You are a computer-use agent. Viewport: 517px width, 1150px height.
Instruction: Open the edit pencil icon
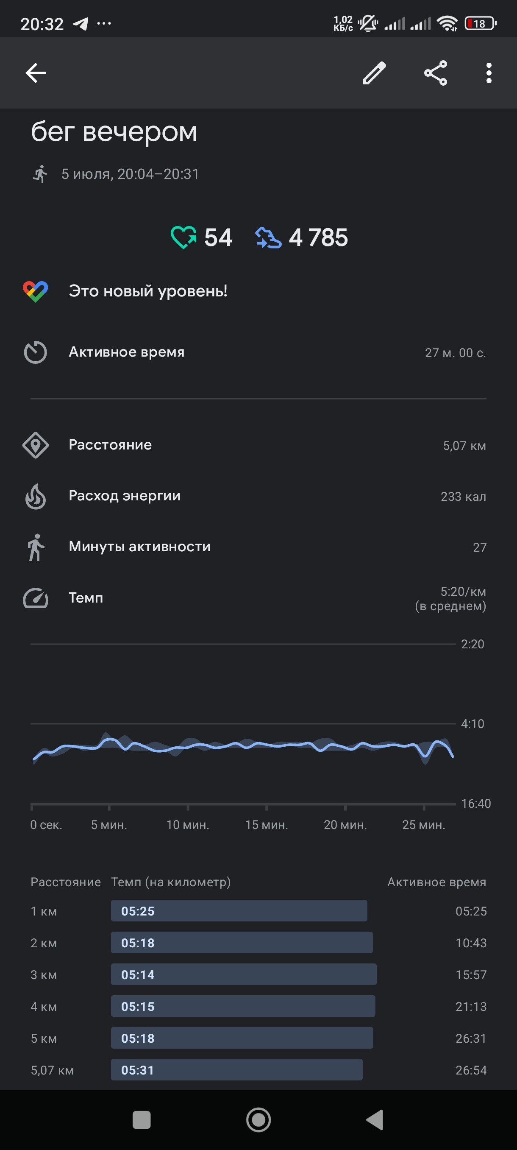pyautogui.click(x=374, y=73)
